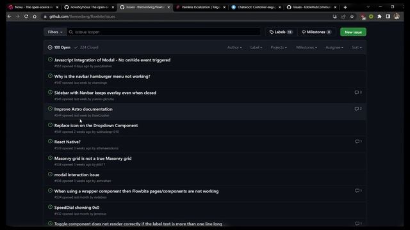Click open-status icon of Javascript Integration of Modal issue
This screenshot has width=410, height=230.
tap(50, 59)
